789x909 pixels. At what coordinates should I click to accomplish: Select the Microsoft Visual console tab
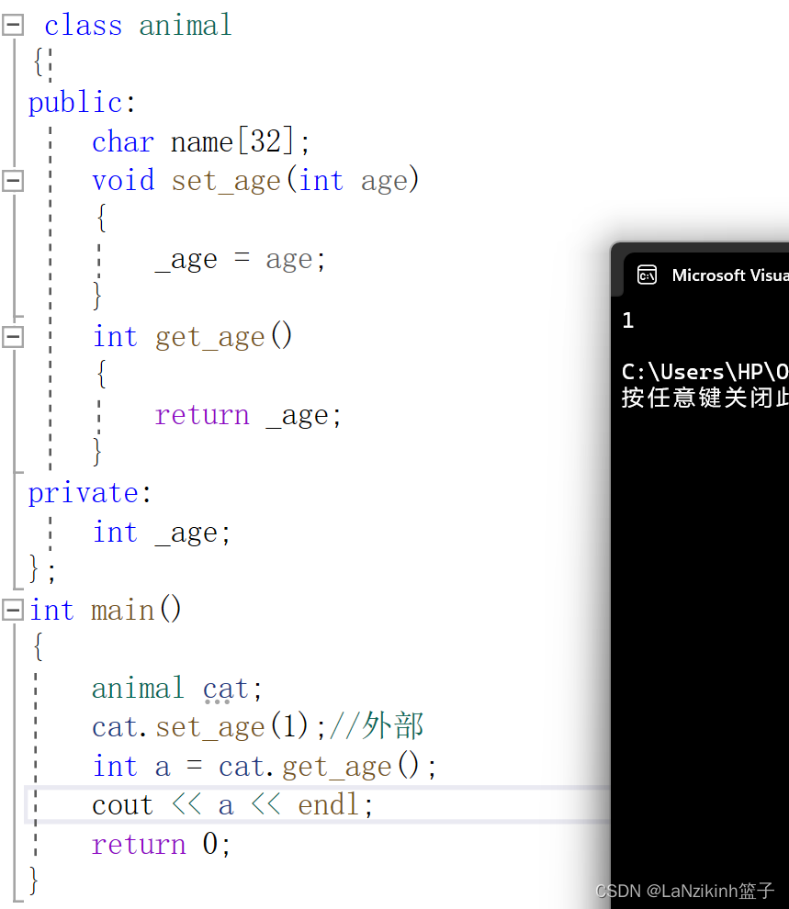point(706,275)
